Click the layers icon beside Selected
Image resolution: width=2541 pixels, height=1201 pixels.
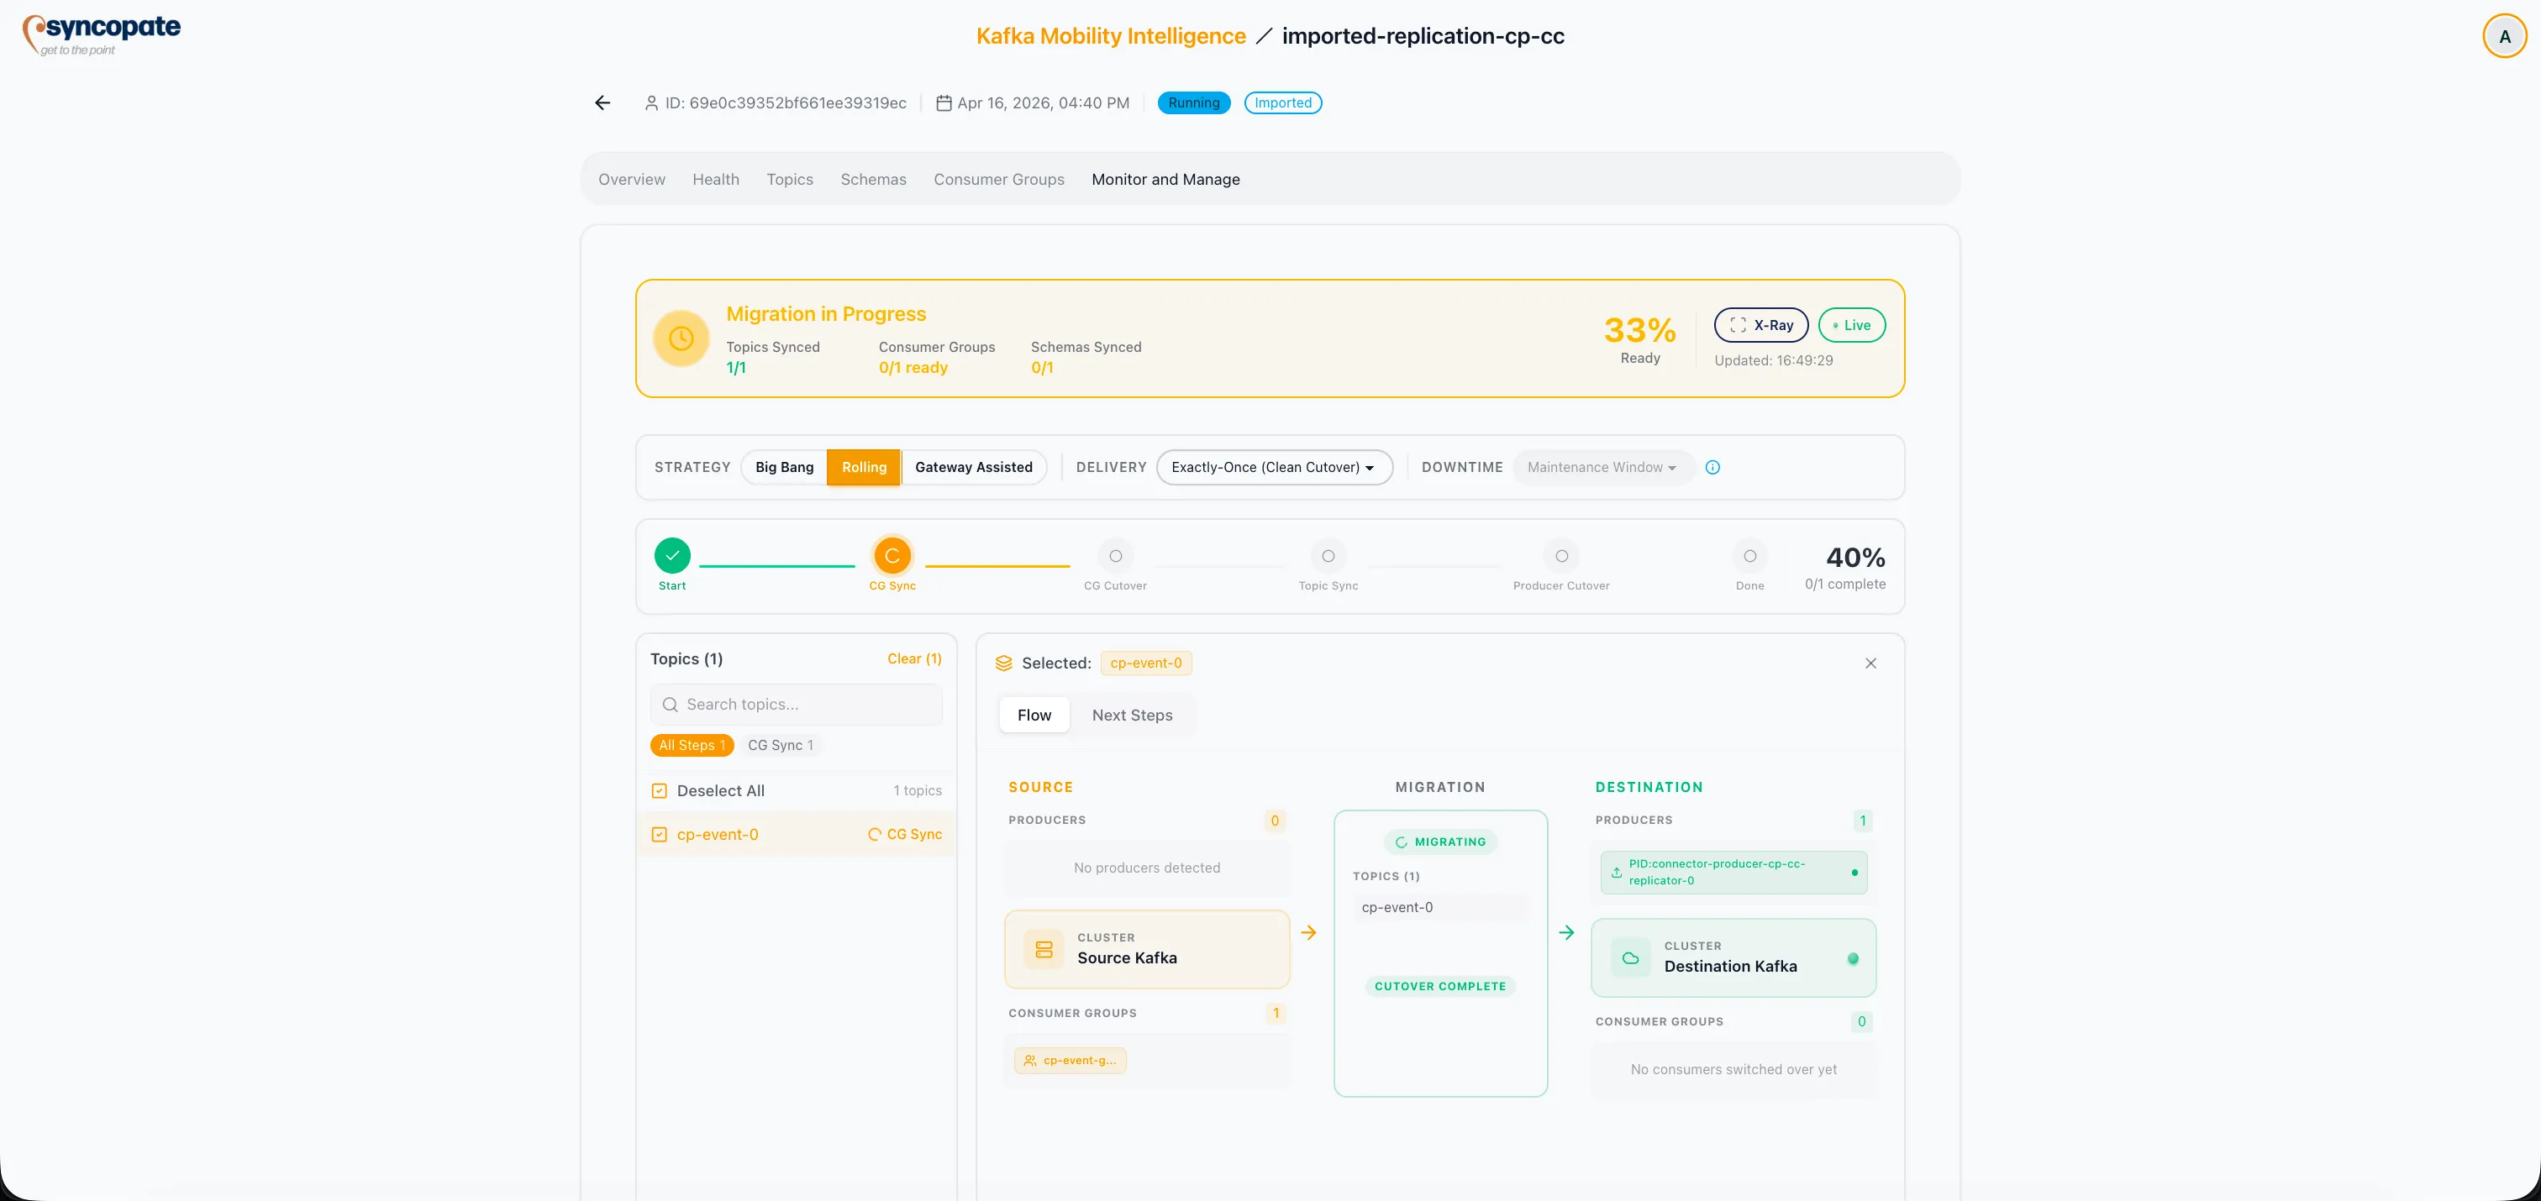[1003, 663]
